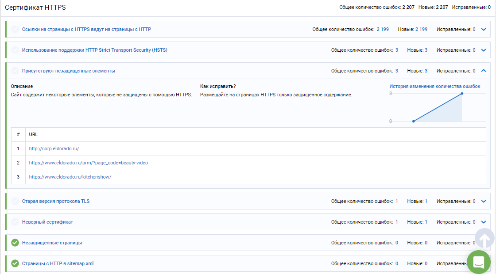Collapse the Присутствуют незащищенные элементы chevron
This screenshot has height=274, width=496.
(483, 71)
